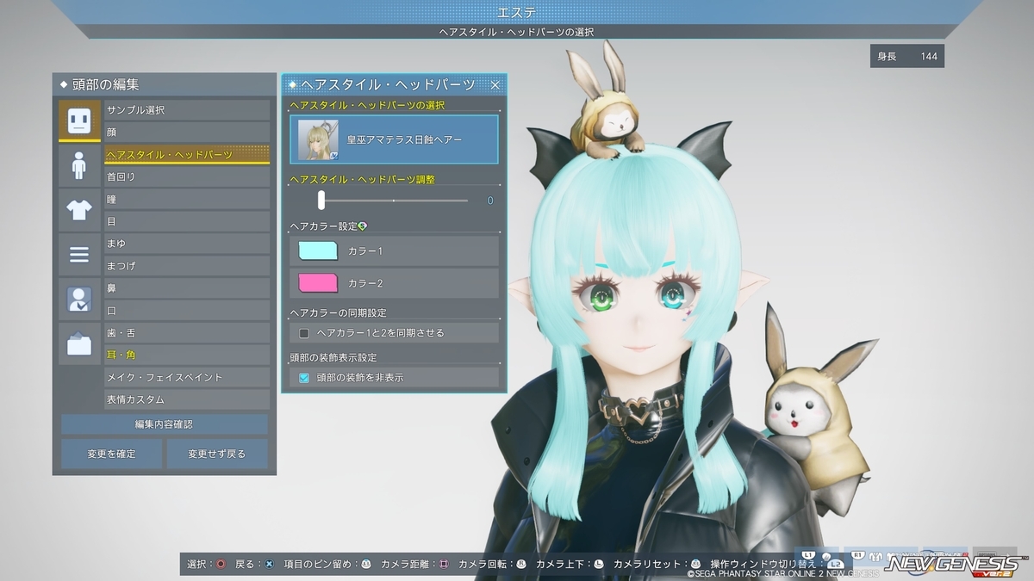Open the カラー2 pink color swatch

[x=318, y=282]
